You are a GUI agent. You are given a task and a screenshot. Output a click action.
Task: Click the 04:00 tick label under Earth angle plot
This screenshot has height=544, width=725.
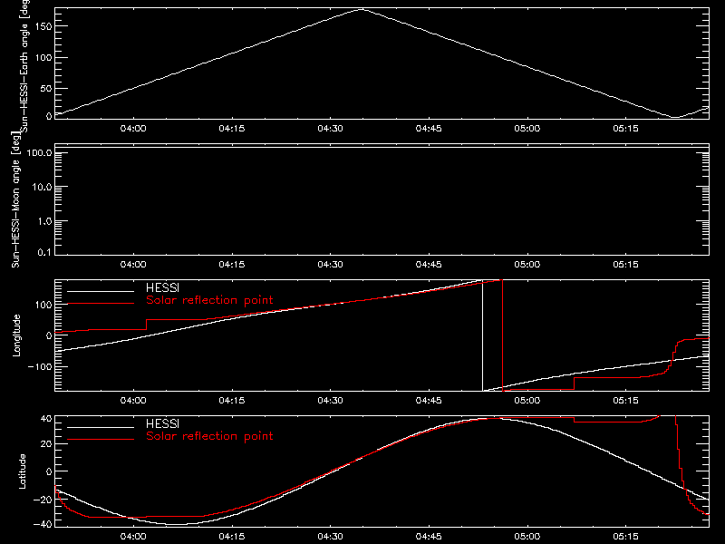click(x=133, y=129)
